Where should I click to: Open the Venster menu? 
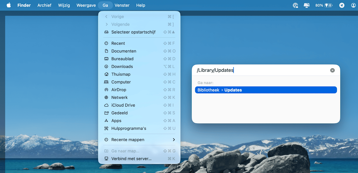click(122, 5)
